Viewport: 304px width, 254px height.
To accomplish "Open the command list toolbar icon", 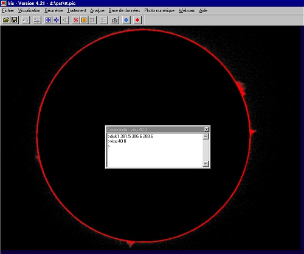I will 103,20.
